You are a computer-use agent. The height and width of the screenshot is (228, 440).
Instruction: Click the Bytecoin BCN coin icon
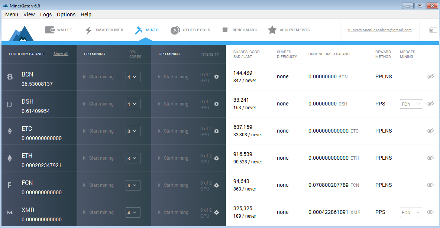pos(10,77)
